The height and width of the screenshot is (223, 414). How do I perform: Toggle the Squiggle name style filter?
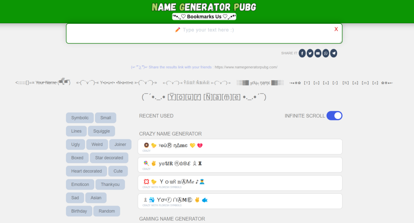coord(101,131)
